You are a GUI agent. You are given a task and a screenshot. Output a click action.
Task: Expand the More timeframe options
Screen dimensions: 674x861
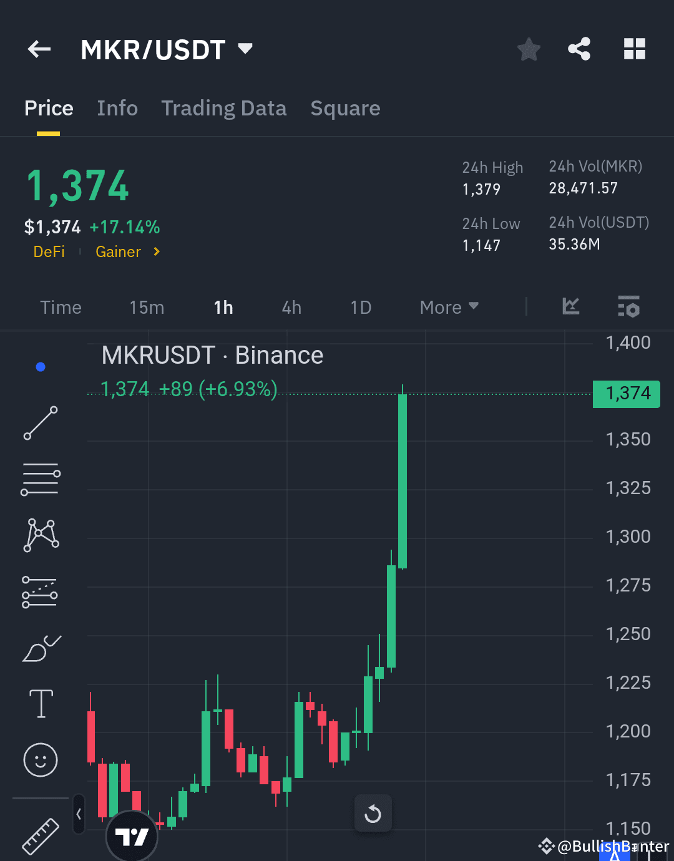click(448, 307)
